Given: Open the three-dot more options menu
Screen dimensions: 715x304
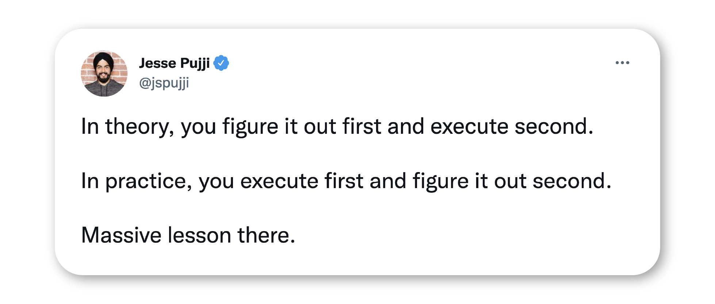Looking at the screenshot, I should pos(622,63).
